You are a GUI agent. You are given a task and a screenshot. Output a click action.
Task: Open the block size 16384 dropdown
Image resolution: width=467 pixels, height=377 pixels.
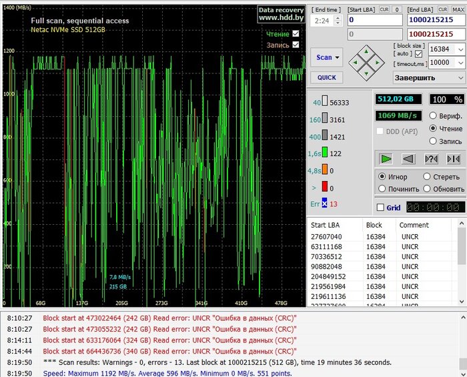click(x=461, y=49)
